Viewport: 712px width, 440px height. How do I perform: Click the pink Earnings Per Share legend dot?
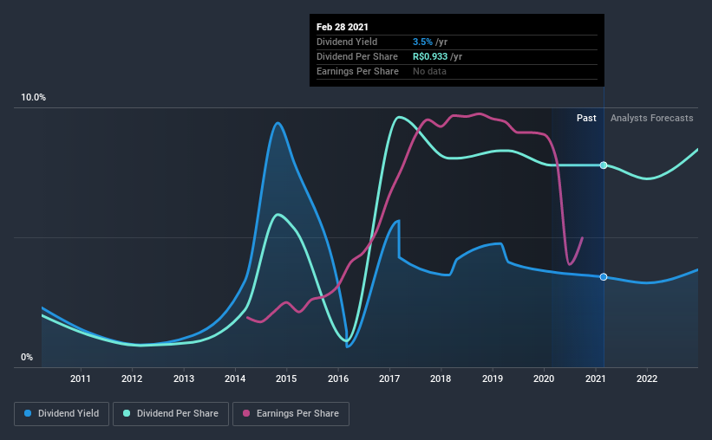coord(246,413)
